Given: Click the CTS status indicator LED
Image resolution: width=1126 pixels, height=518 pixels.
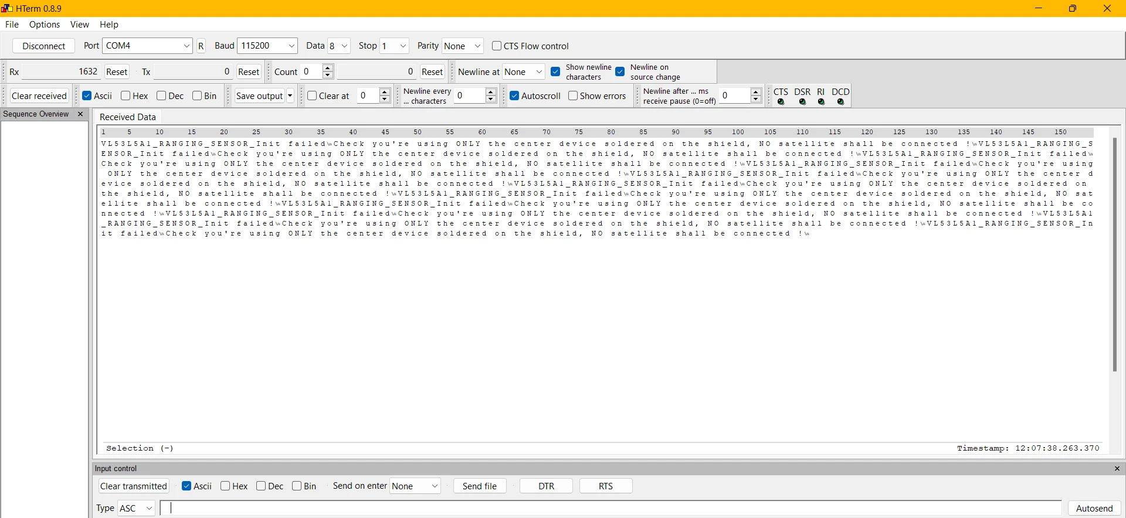Looking at the screenshot, I should [x=781, y=102].
